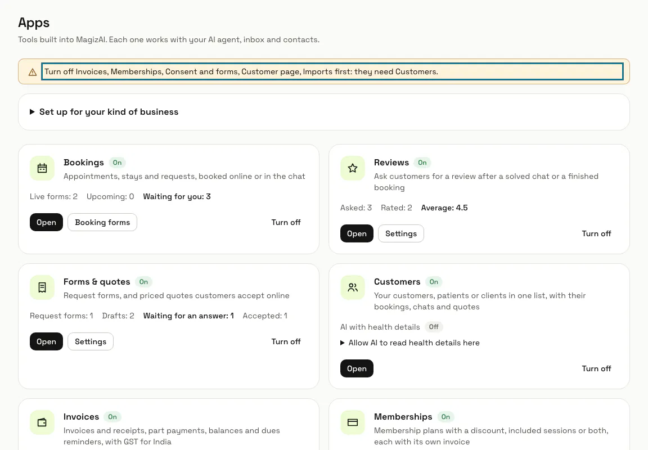Open Booking forms
Viewport: 648px width, 450px height.
tap(102, 222)
